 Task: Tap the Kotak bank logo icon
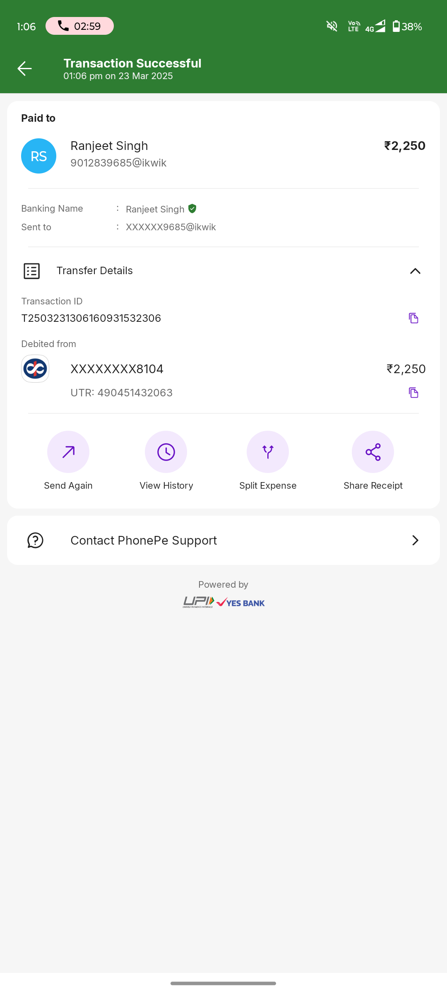pyautogui.click(x=35, y=369)
